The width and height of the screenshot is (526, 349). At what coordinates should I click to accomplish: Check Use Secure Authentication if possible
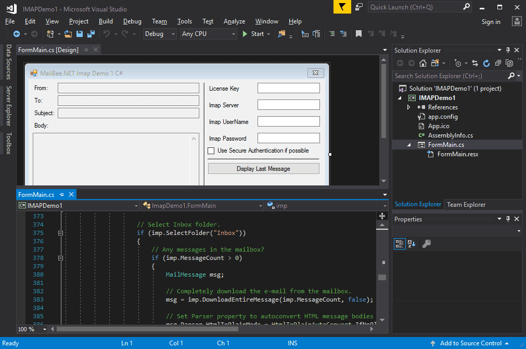[x=211, y=151]
